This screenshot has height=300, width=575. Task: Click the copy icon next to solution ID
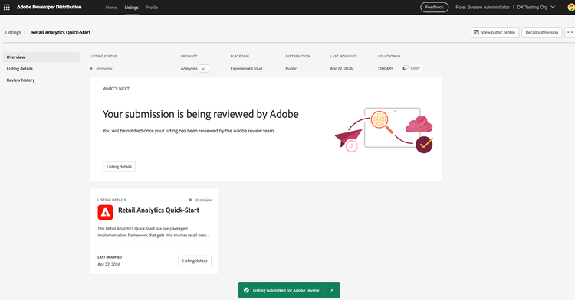click(406, 68)
